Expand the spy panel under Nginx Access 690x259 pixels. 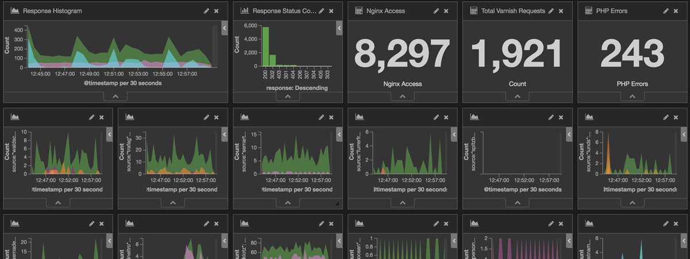(403, 97)
